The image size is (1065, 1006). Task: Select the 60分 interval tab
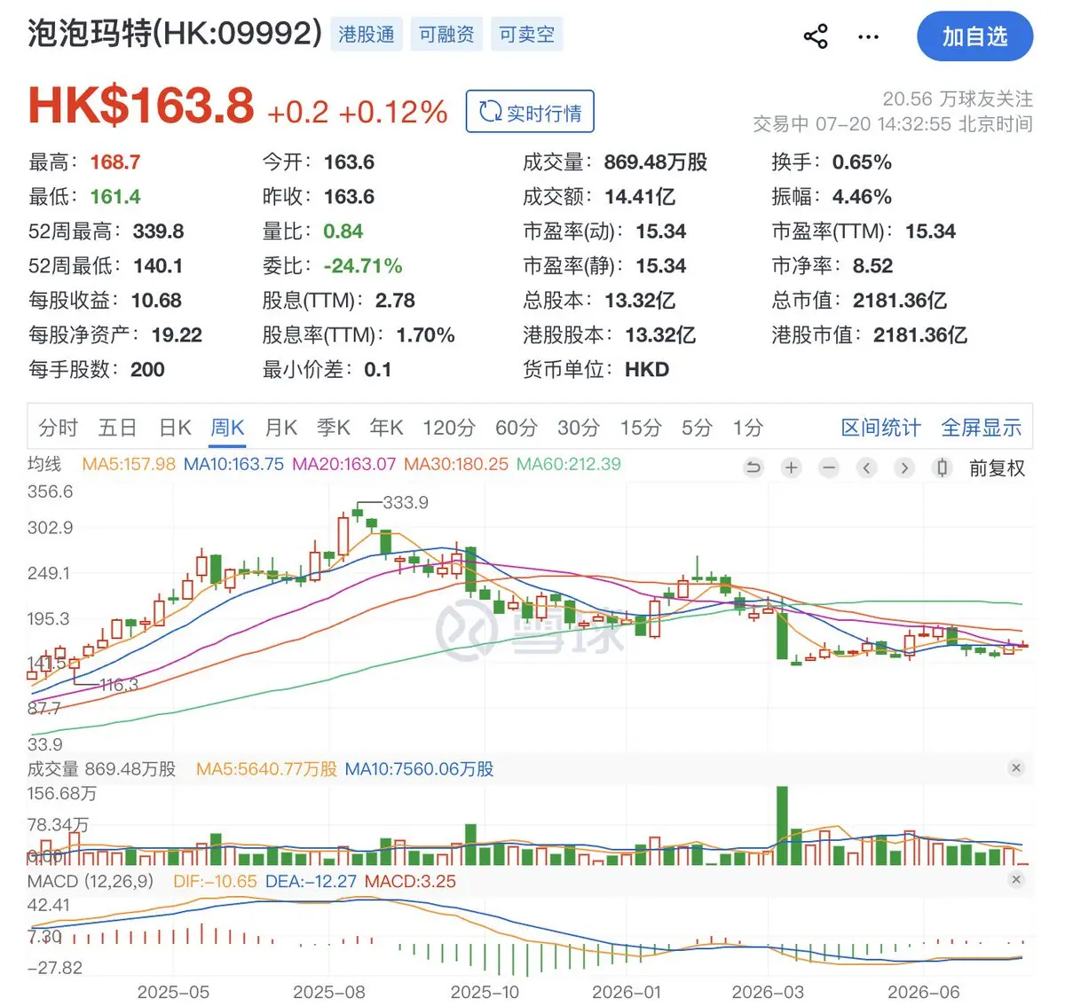coord(517,428)
